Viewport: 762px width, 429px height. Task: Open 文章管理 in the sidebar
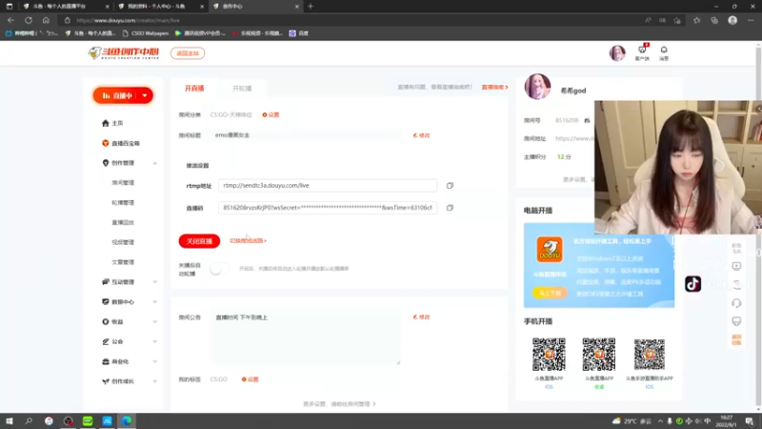pyautogui.click(x=123, y=262)
